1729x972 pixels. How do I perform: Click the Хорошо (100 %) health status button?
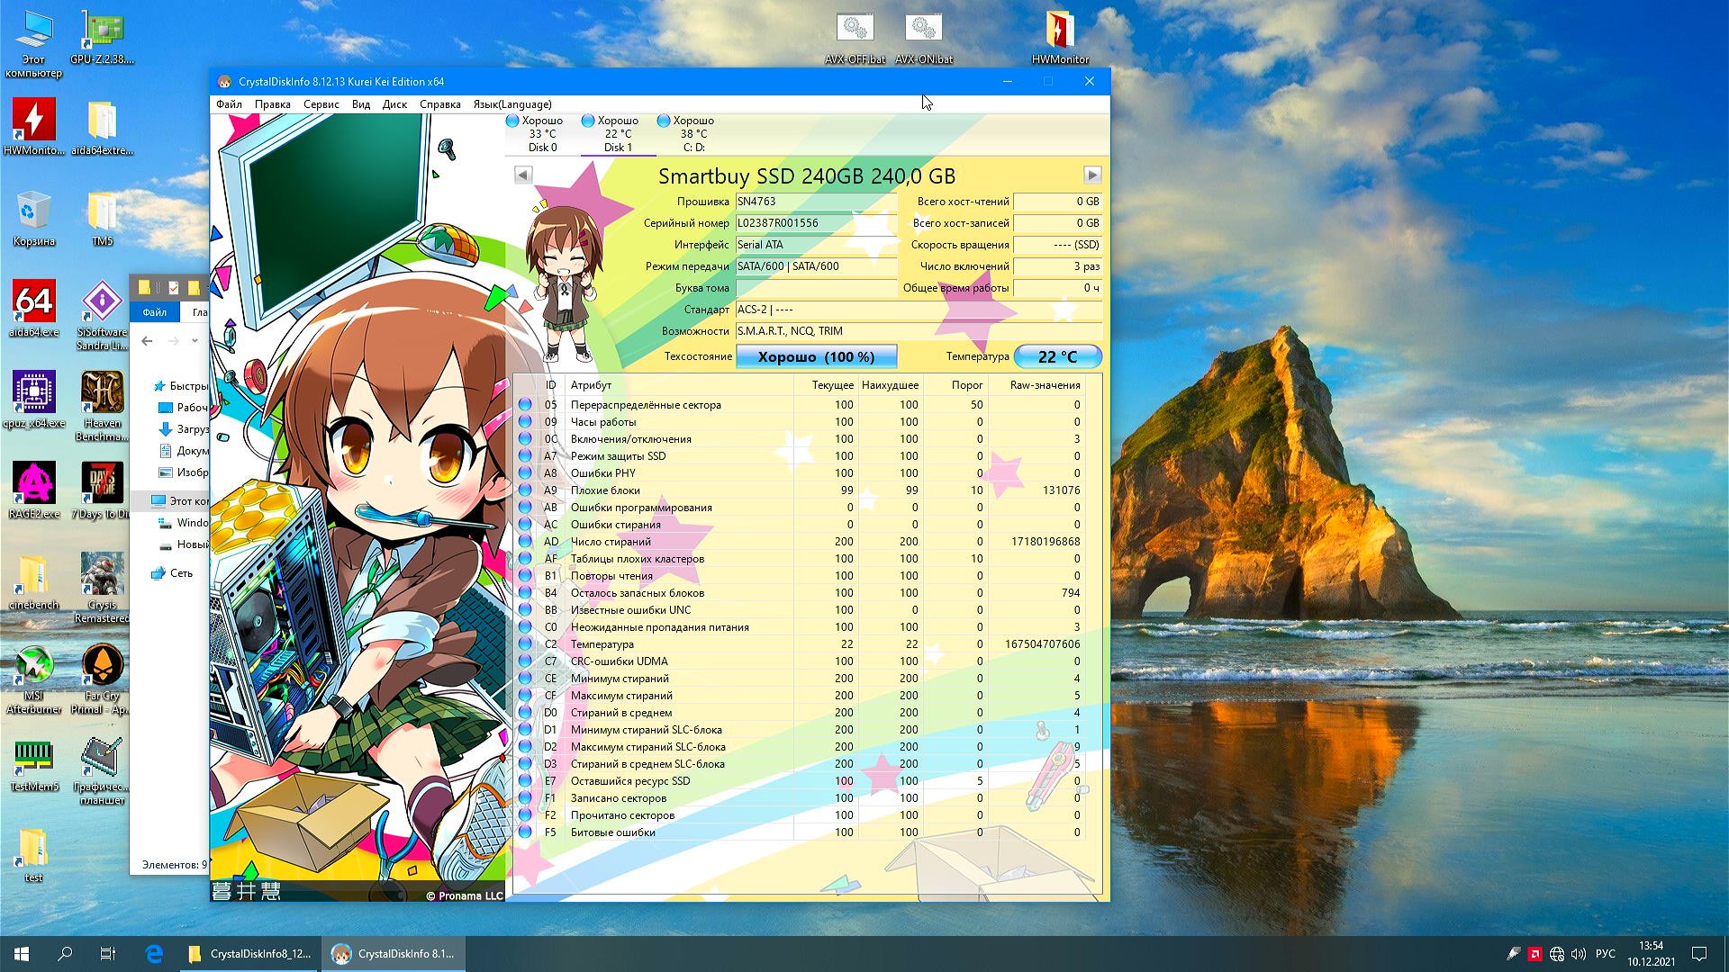[x=816, y=357]
